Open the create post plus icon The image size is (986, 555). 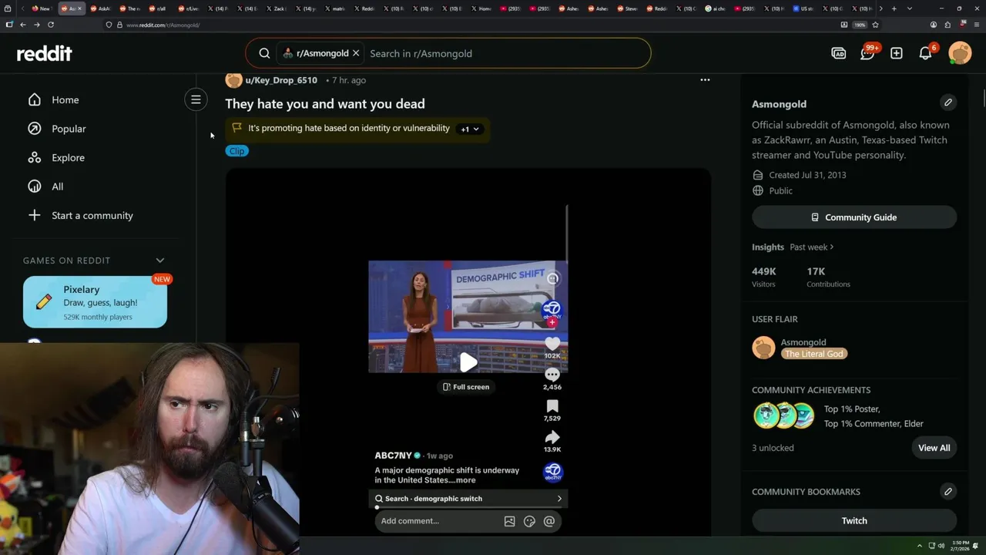(x=897, y=53)
